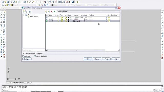164x92 pixels.
Task: Open the Layer States Manager icon
Action: (30, 12)
